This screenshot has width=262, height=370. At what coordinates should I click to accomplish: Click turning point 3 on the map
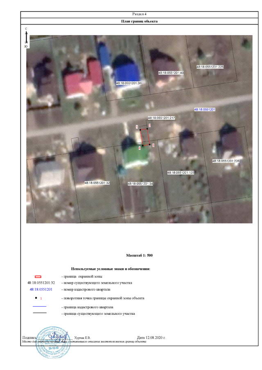click(150, 144)
